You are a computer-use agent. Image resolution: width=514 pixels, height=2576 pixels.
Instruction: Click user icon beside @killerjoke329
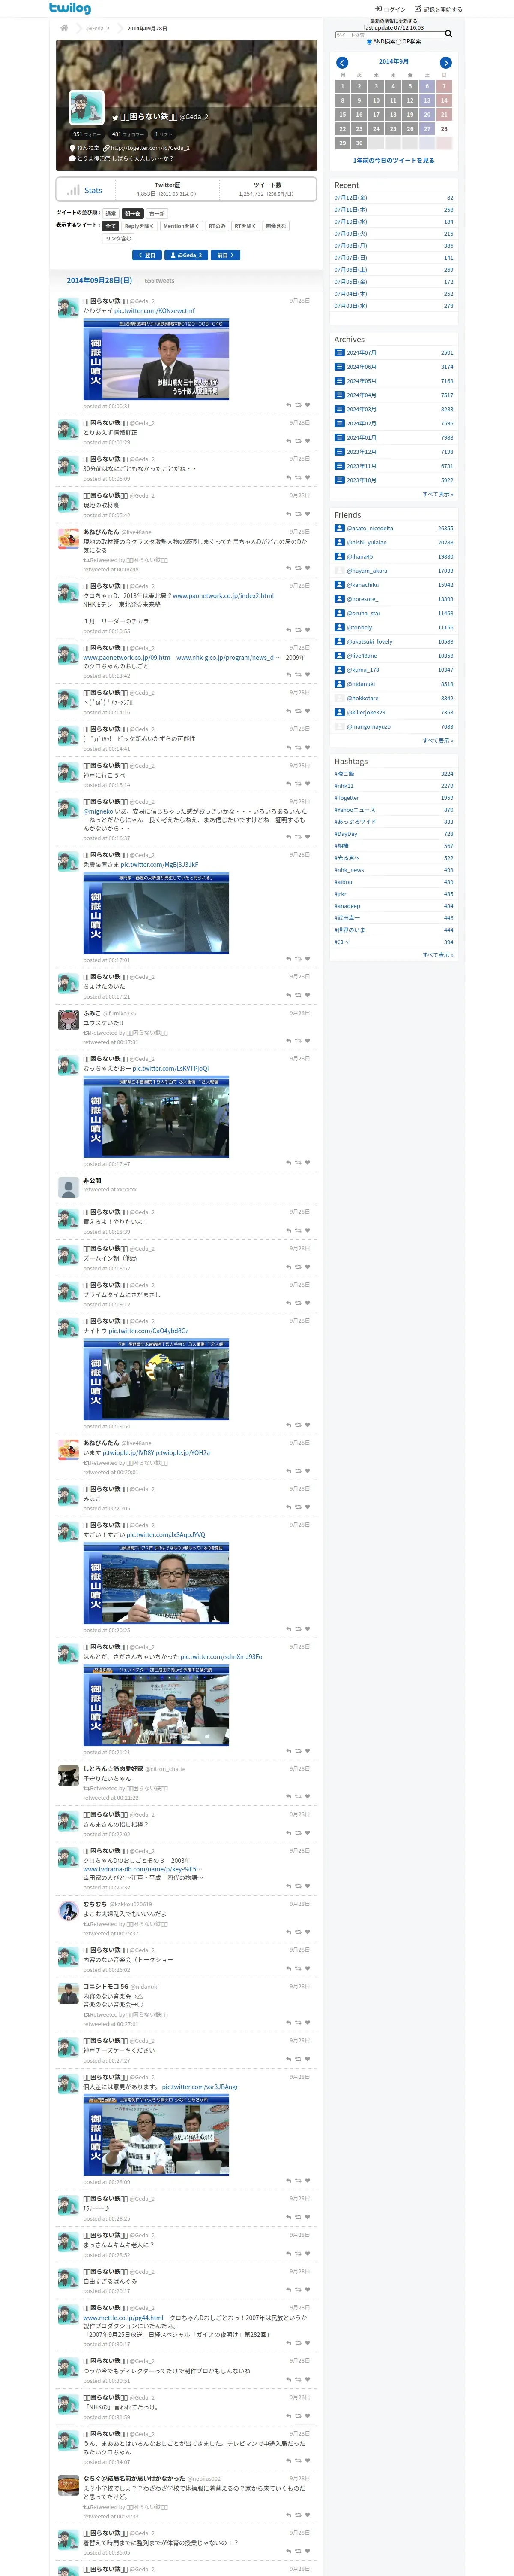(339, 712)
